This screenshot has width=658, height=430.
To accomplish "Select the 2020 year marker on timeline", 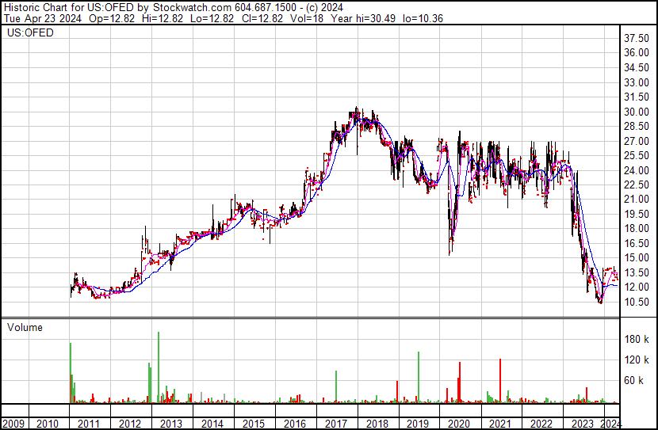I will 460,424.
